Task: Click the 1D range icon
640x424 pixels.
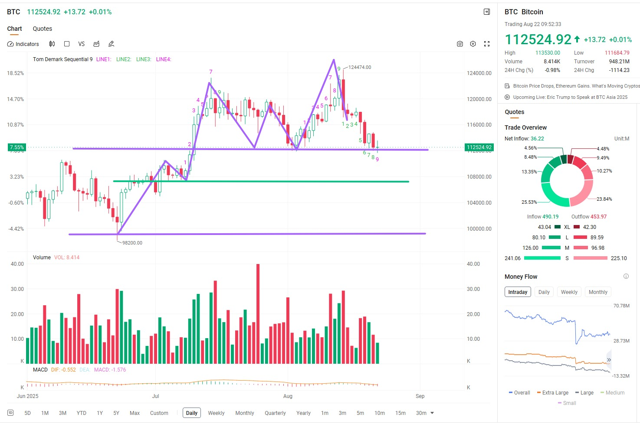Action: point(10,413)
